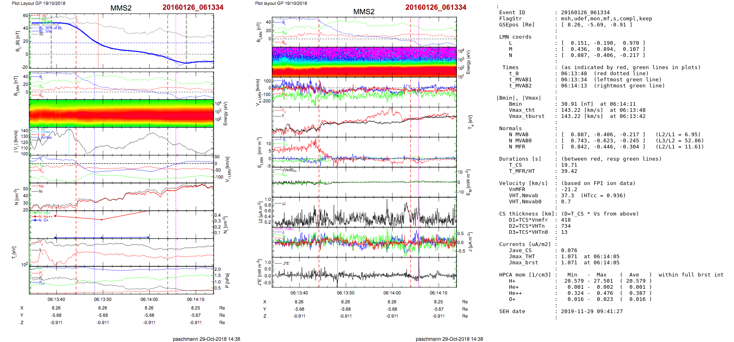The width and height of the screenshot is (734, 342).
Task: Click the MMS2 title above the left plot
Action: (x=121, y=8)
